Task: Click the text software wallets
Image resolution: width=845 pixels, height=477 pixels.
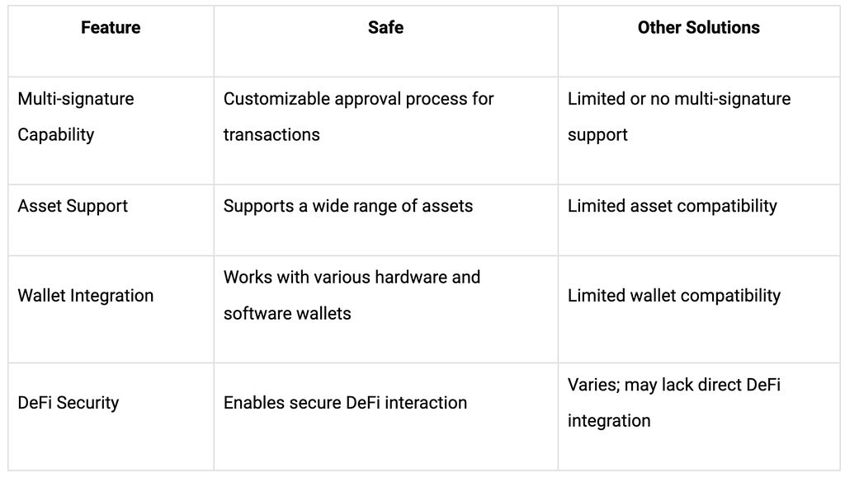Action: point(287,313)
